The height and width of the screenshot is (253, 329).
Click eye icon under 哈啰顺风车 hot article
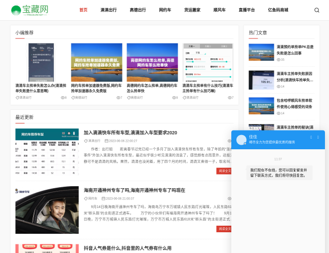pos(278,113)
